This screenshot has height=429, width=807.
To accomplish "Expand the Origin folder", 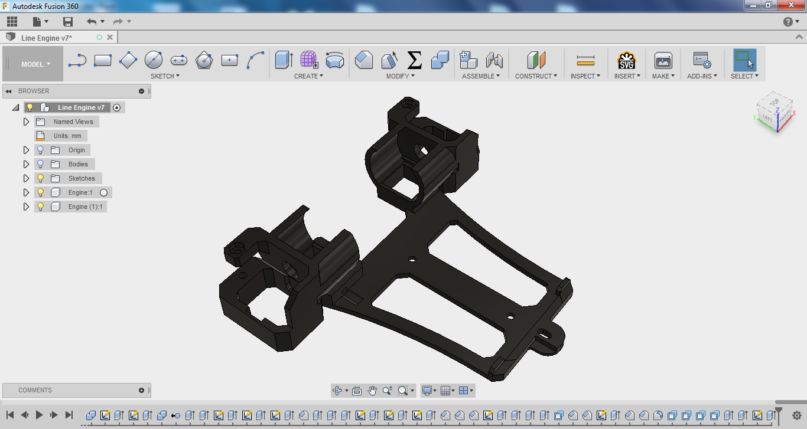I will click(x=26, y=150).
